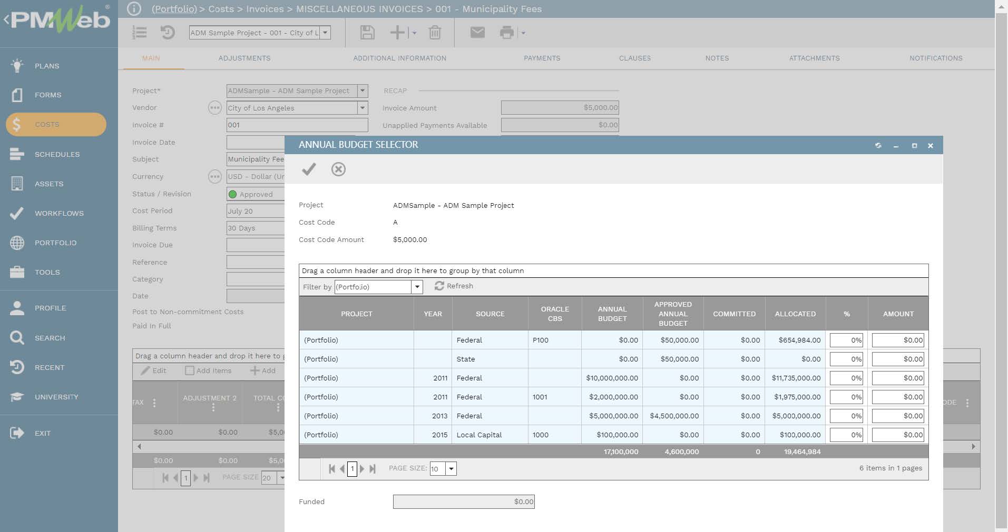Viewport: 1008px width, 532px height.
Task: Select the Costs module in the sidebar
Action: coord(56,125)
